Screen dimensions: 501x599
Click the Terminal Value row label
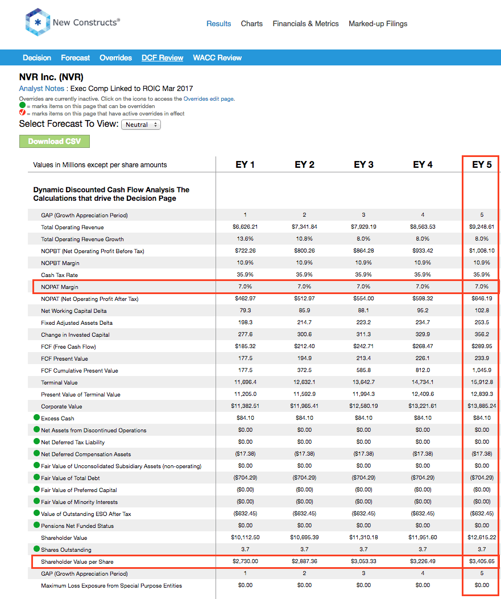(x=59, y=382)
